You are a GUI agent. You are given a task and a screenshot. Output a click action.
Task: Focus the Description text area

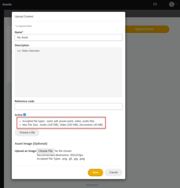[x=68, y=72]
